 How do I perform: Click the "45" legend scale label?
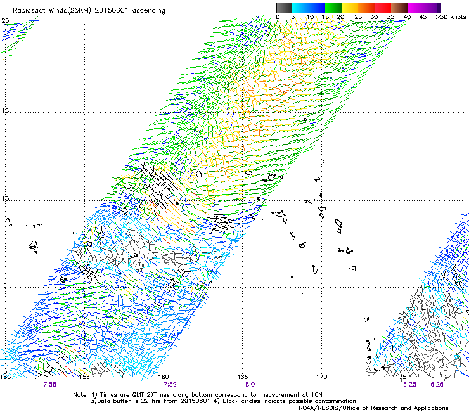point(423,17)
